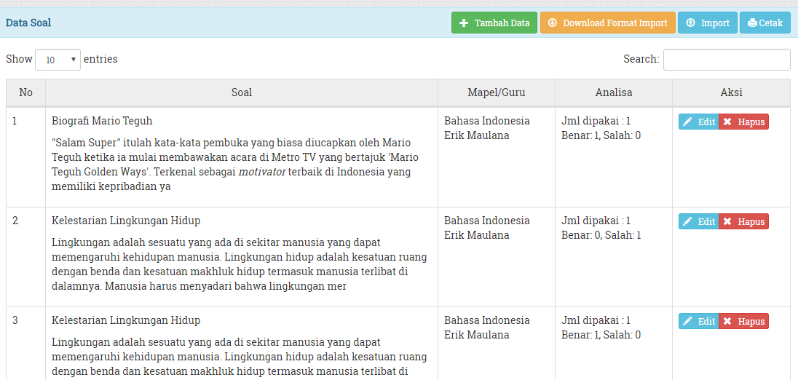
Task: Click the download icon on Download Format Import
Action: click(x=553, y=23)
